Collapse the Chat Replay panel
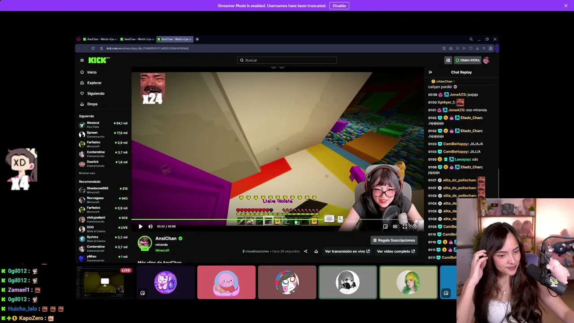 (430, 72)
